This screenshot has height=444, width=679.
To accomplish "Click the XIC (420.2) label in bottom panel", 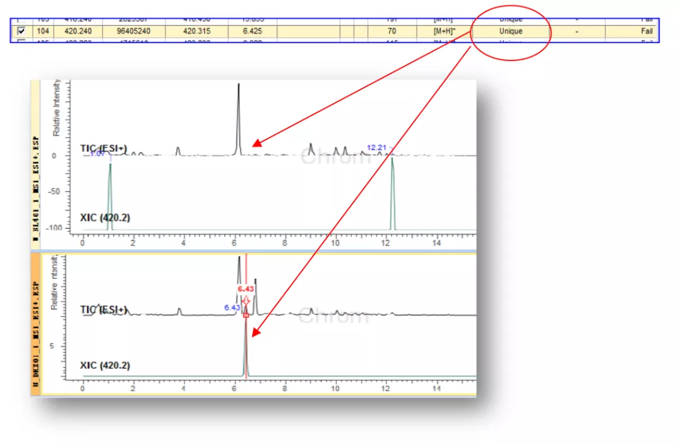I will pos(105,365).
